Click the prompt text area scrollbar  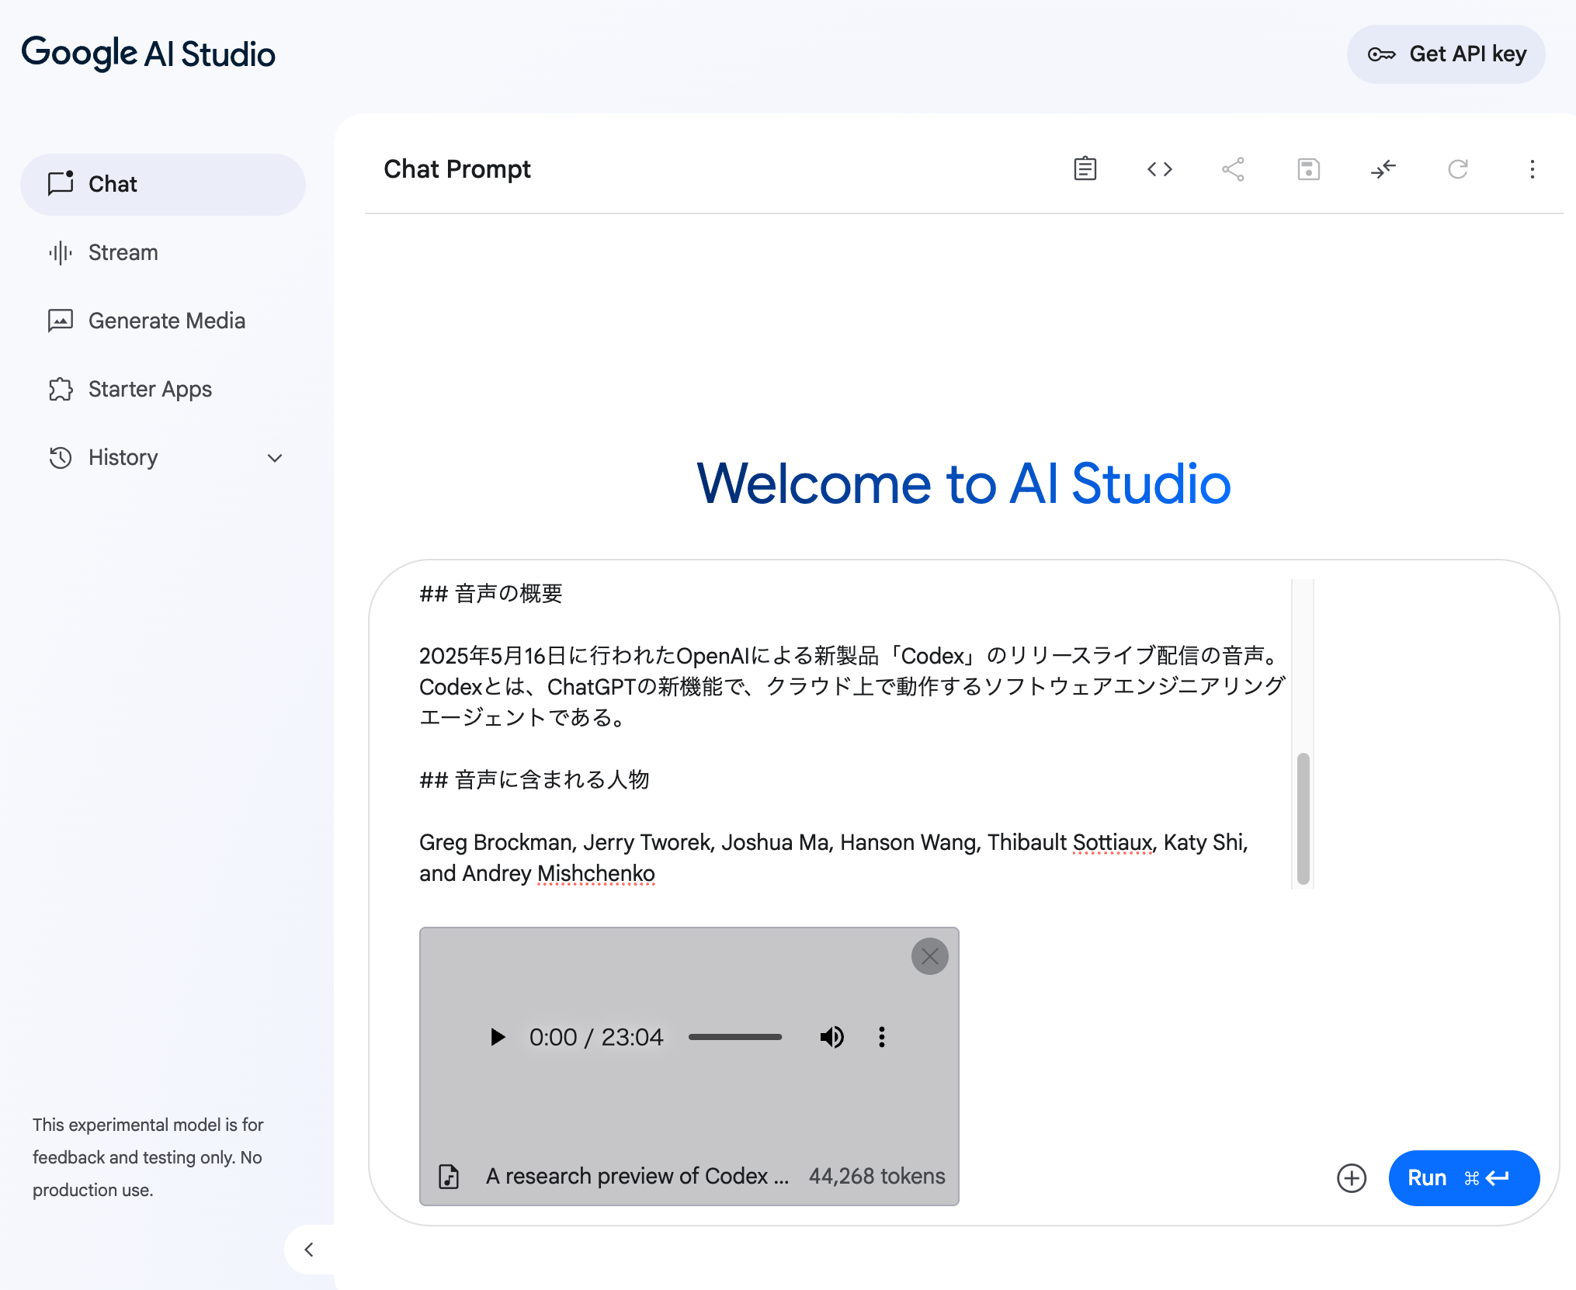(1303, 818)
